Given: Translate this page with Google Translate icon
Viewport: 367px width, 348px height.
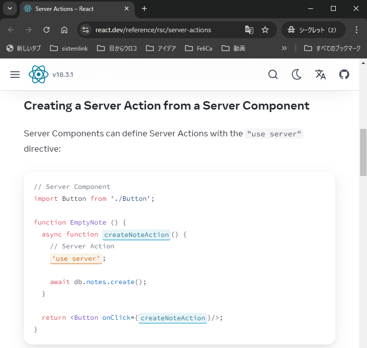Looking at the screenshot, I should (x=249, y=30).
